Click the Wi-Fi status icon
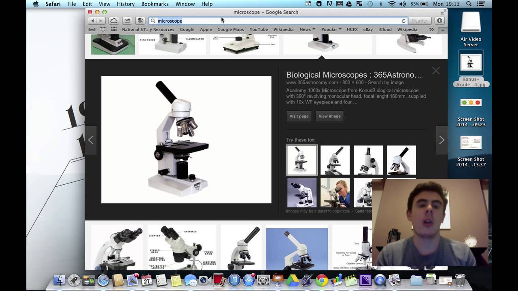This screenshot has width=518, height=291. [392, 4]
